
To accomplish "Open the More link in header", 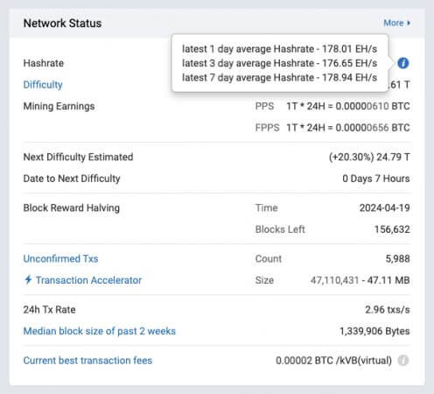I will click(x=396, y=23).
